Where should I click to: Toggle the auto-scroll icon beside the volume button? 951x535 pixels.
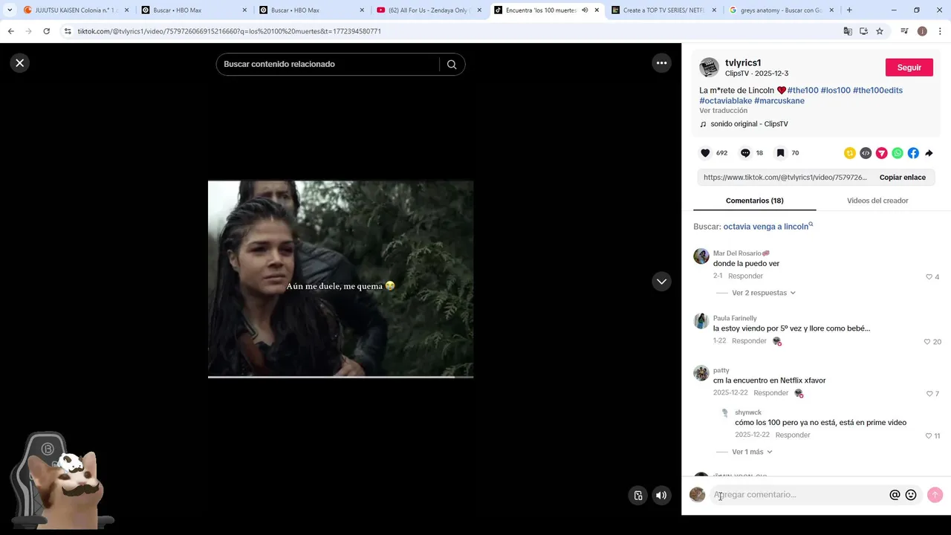(x=637, y=496)
